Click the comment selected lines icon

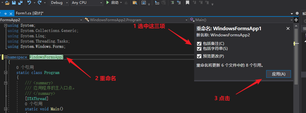click(x=172, y=3)
